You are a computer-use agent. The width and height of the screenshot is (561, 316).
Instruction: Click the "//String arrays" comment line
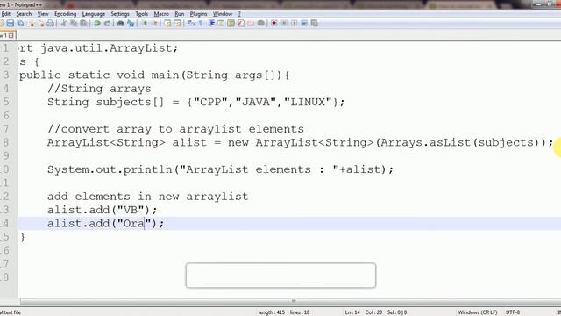(x=99, y=89)
